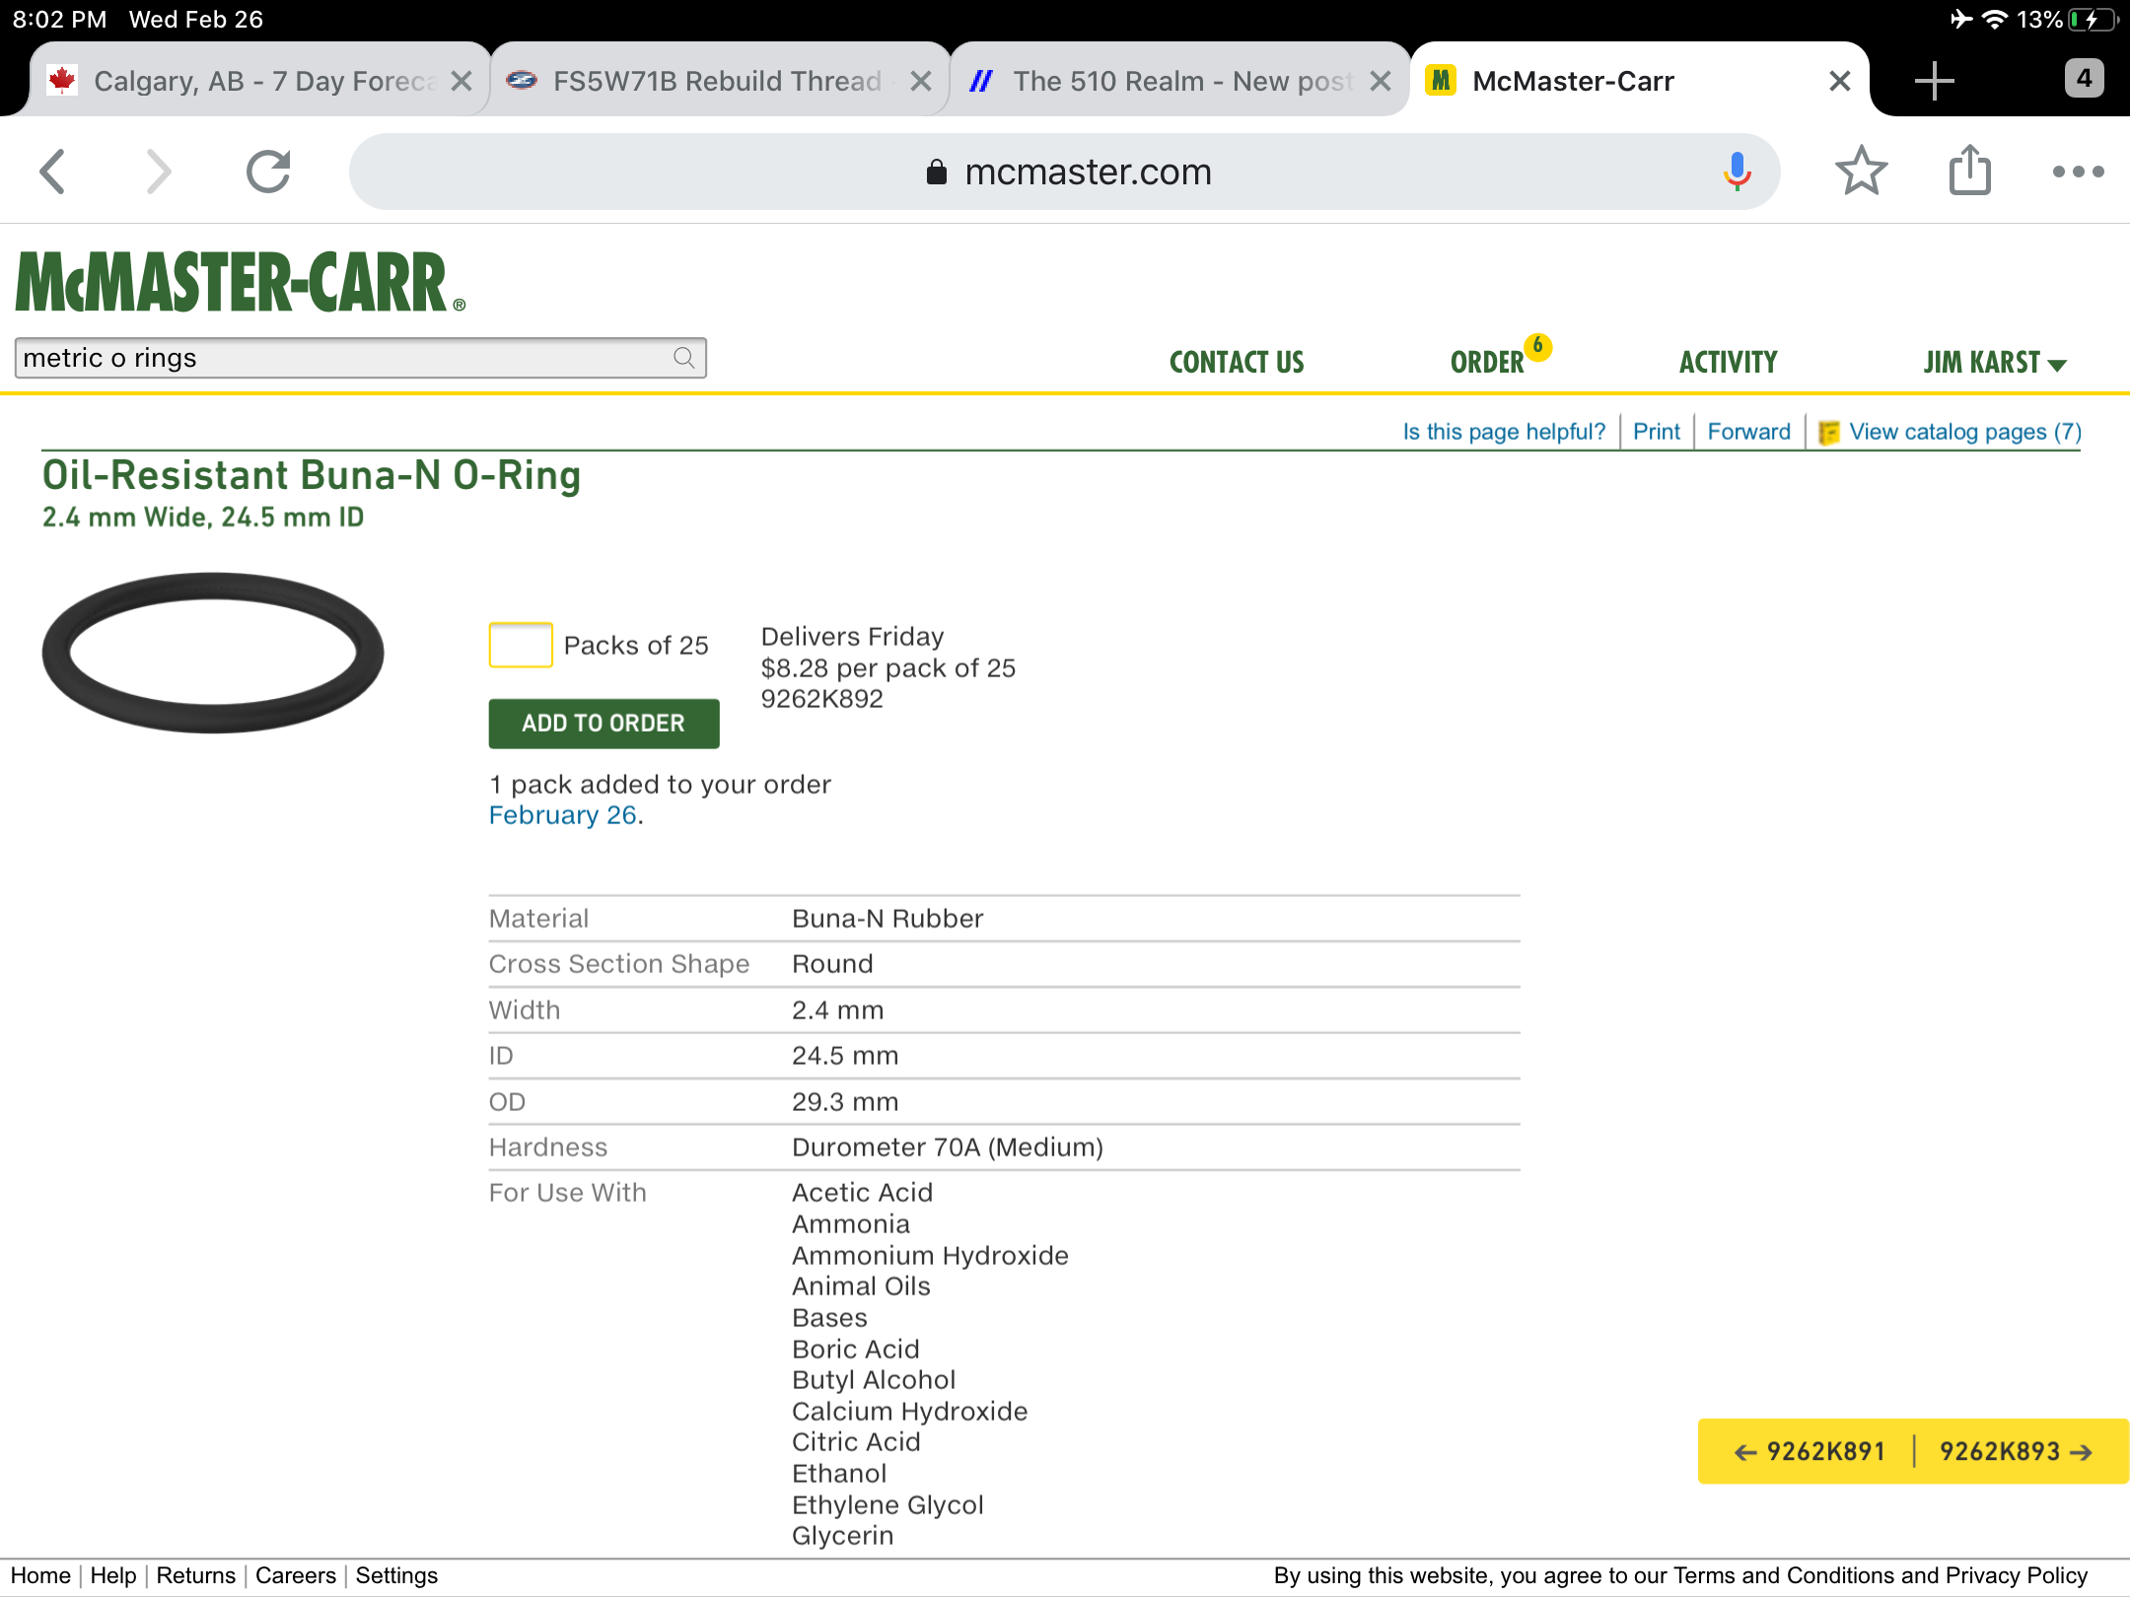Open View catalog pages (7) link
The image size is (2130, 1597).
(x=1964, y=432)
